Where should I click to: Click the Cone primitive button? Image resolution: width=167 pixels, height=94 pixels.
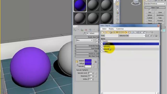pyautogui.click(x=160, y=13)
